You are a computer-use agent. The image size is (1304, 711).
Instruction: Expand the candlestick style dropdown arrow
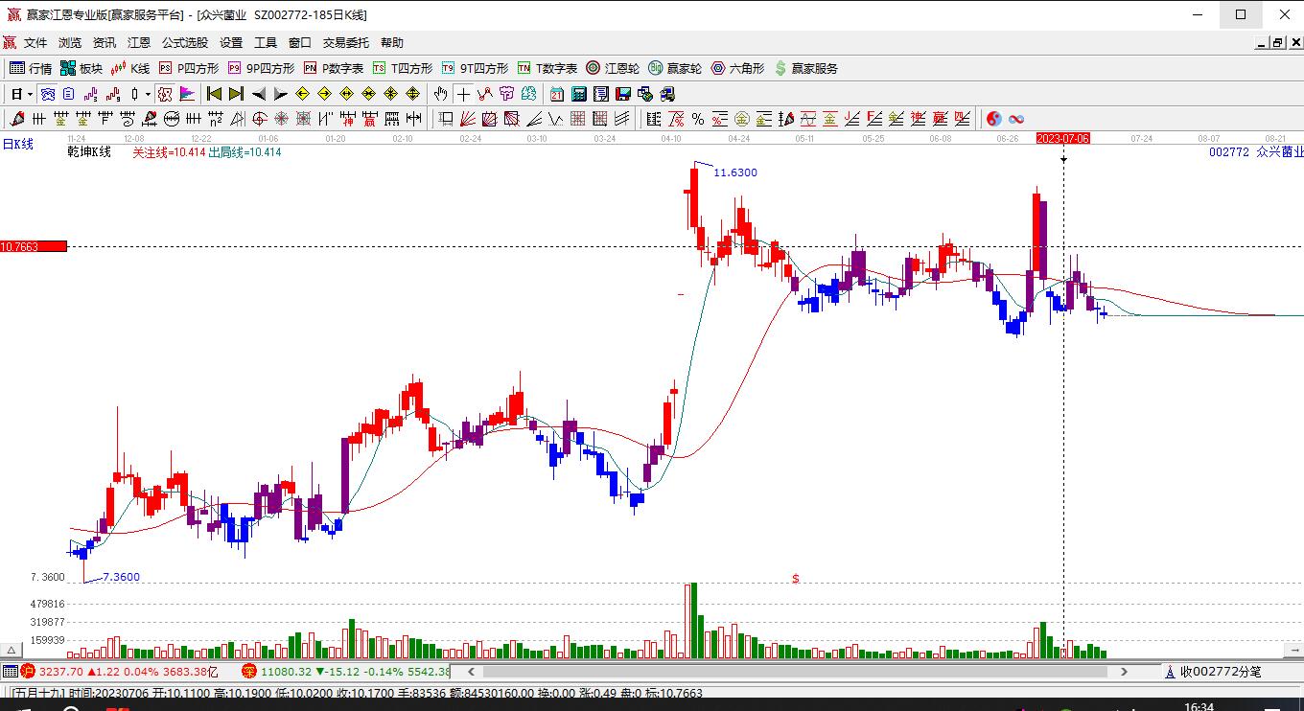coord(148,94)
